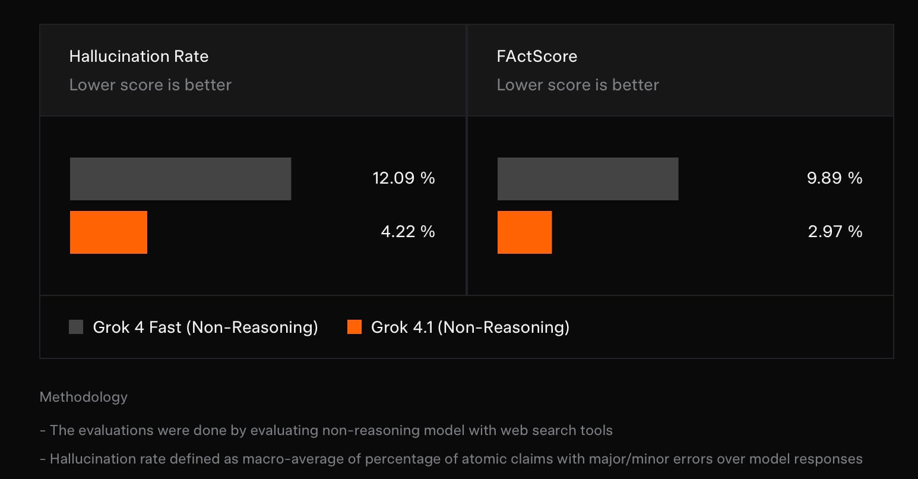Click the orange Grok 4.1 legend swatch
This screenshot has height=479, width=918.
pos(354,327)
